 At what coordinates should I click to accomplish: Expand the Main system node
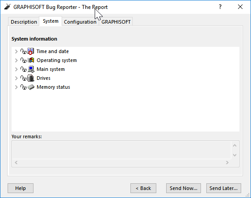click(16, 70)
